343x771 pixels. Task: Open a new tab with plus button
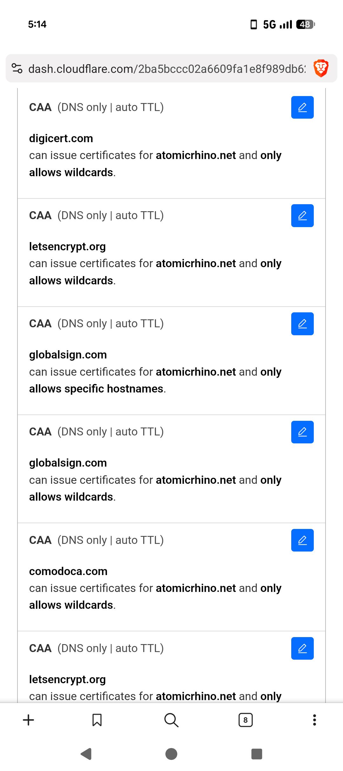pyautogui.click(x=29, y=720)
